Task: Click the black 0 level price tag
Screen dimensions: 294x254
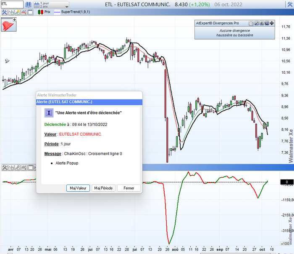Action: 287,182
